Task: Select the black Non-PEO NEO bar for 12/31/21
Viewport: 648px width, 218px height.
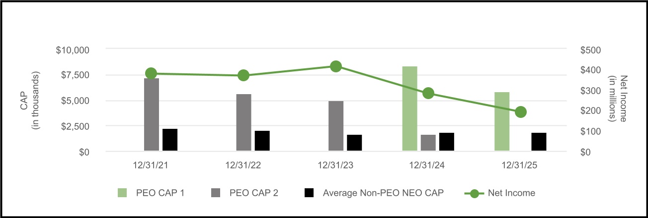Action: click(x=170, y=140)
